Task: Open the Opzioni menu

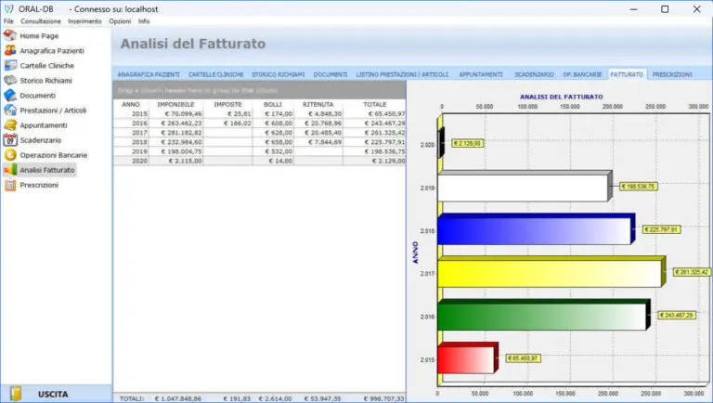Action: tap(120, 21)
